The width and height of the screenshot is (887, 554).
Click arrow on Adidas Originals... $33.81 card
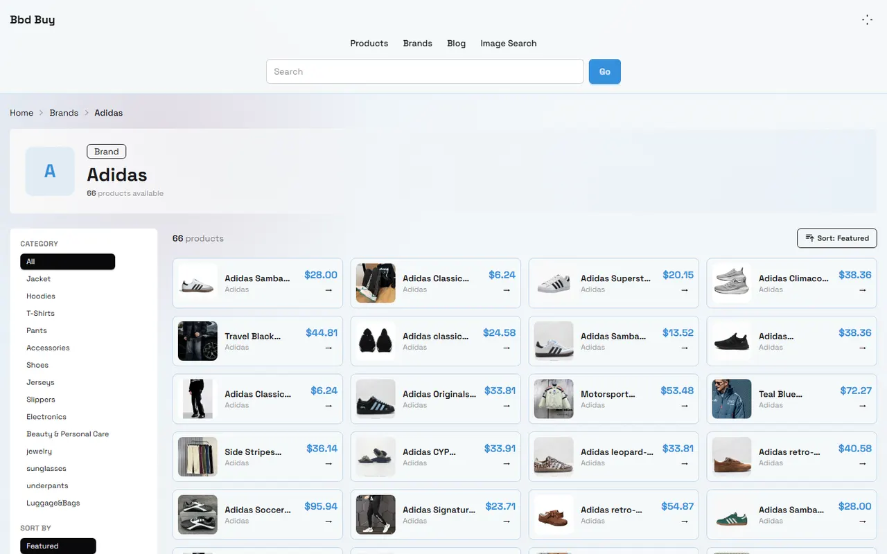point(507,406)
